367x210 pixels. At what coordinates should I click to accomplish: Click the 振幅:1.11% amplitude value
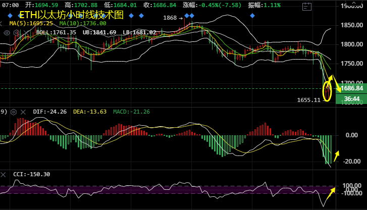click(264, 5)
